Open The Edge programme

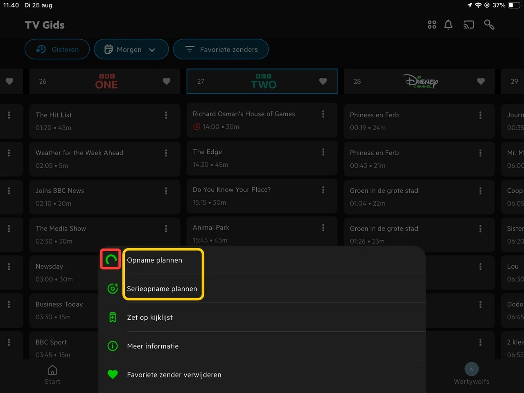[x=262, y=158]
